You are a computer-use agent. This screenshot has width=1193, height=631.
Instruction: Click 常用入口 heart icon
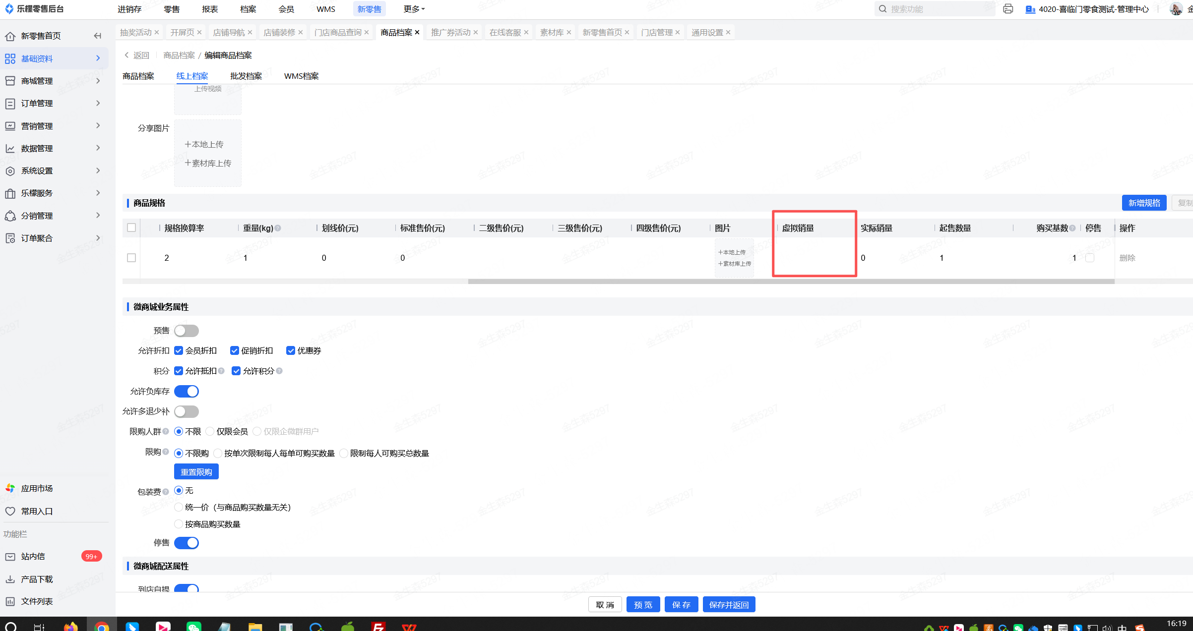point(10,511)
